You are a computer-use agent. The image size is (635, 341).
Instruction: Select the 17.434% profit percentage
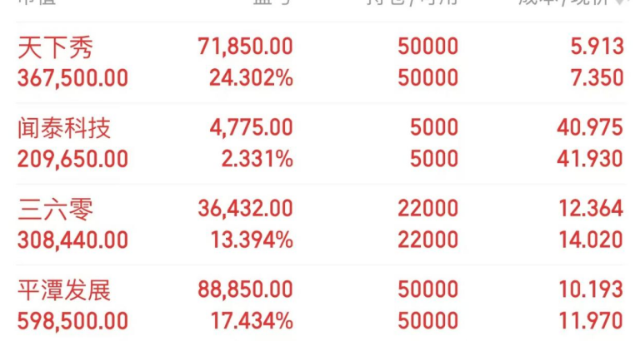251,320
